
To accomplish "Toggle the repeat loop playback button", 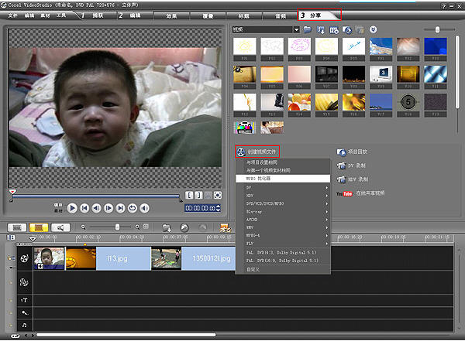I will [x=133, y=207].
